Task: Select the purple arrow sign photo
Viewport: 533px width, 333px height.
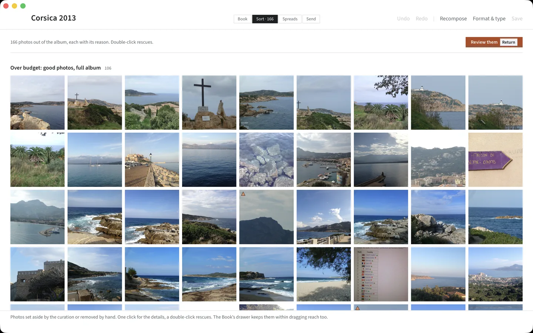Action: click(x=495, y=160)
